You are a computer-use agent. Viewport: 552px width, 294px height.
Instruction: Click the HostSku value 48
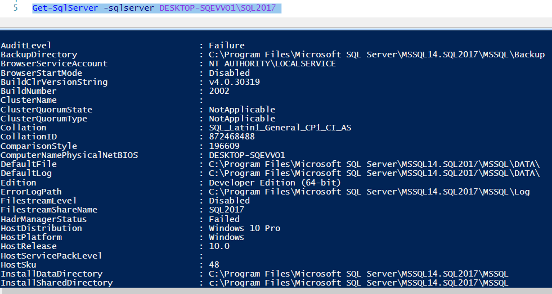coord(214,264)
